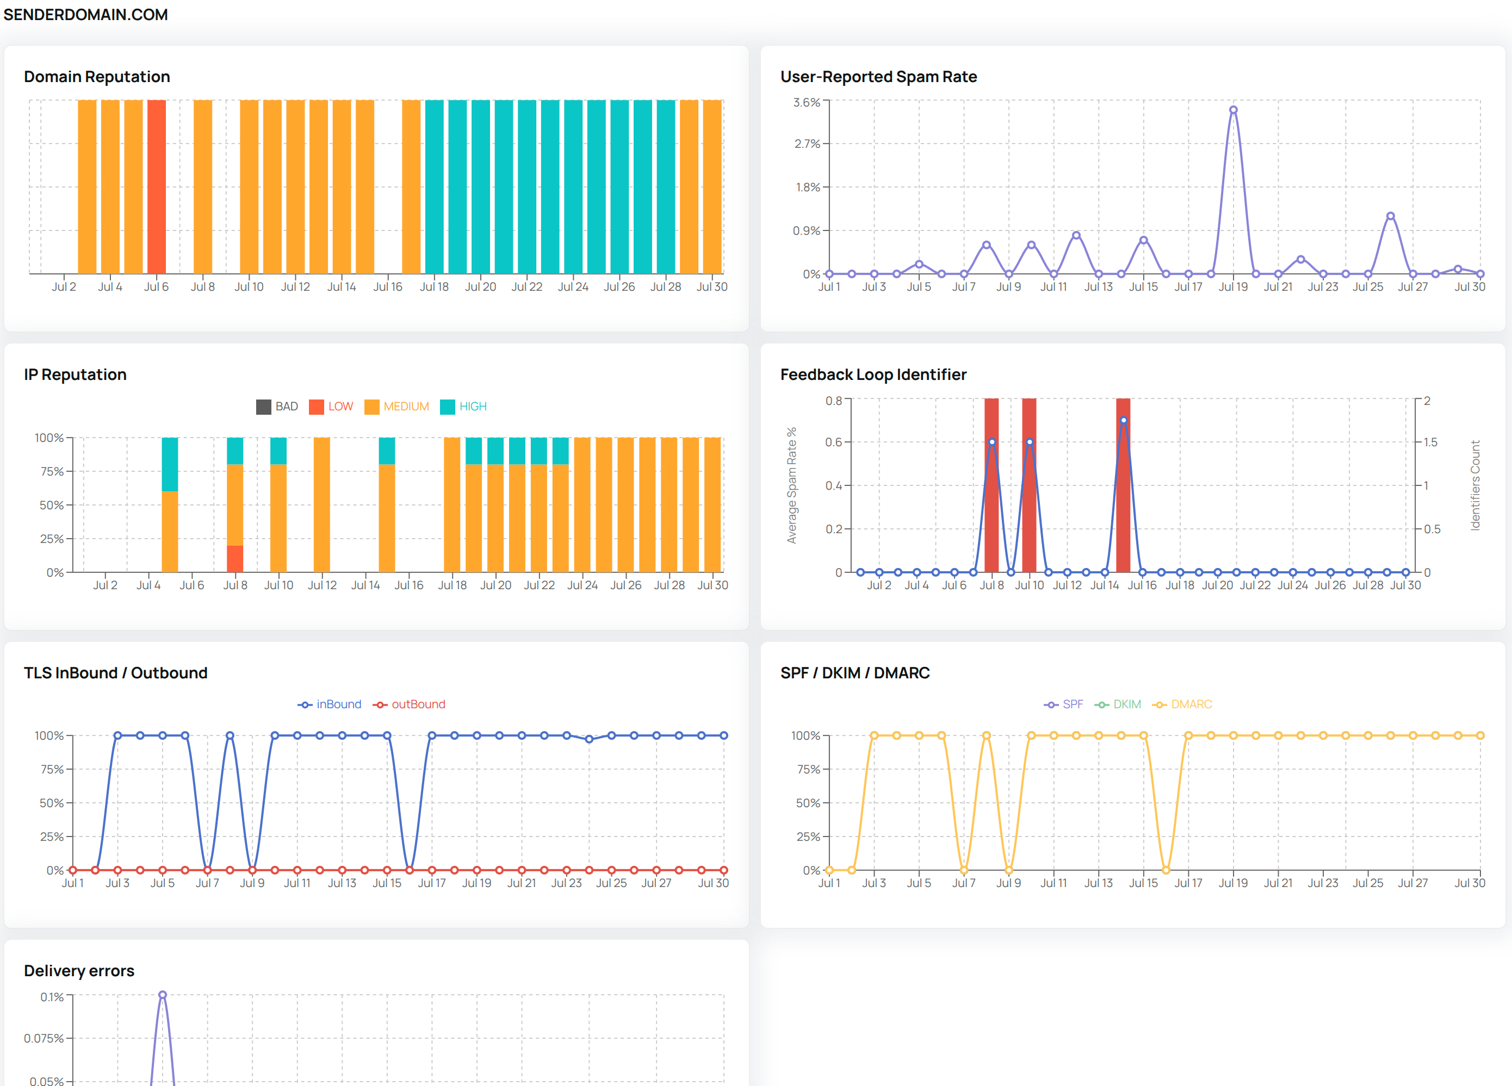Viewport: 1512px width, 1086px height.
Task: Toggle the BAD legend swatch
Action: click(264, 407)
